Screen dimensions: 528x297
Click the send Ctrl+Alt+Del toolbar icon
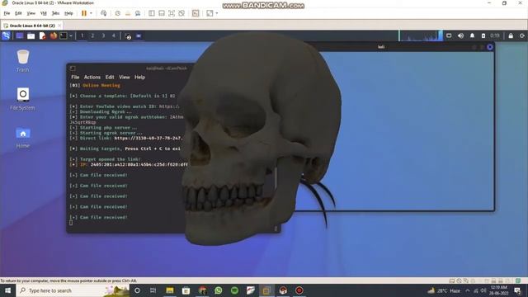[103, 13]
